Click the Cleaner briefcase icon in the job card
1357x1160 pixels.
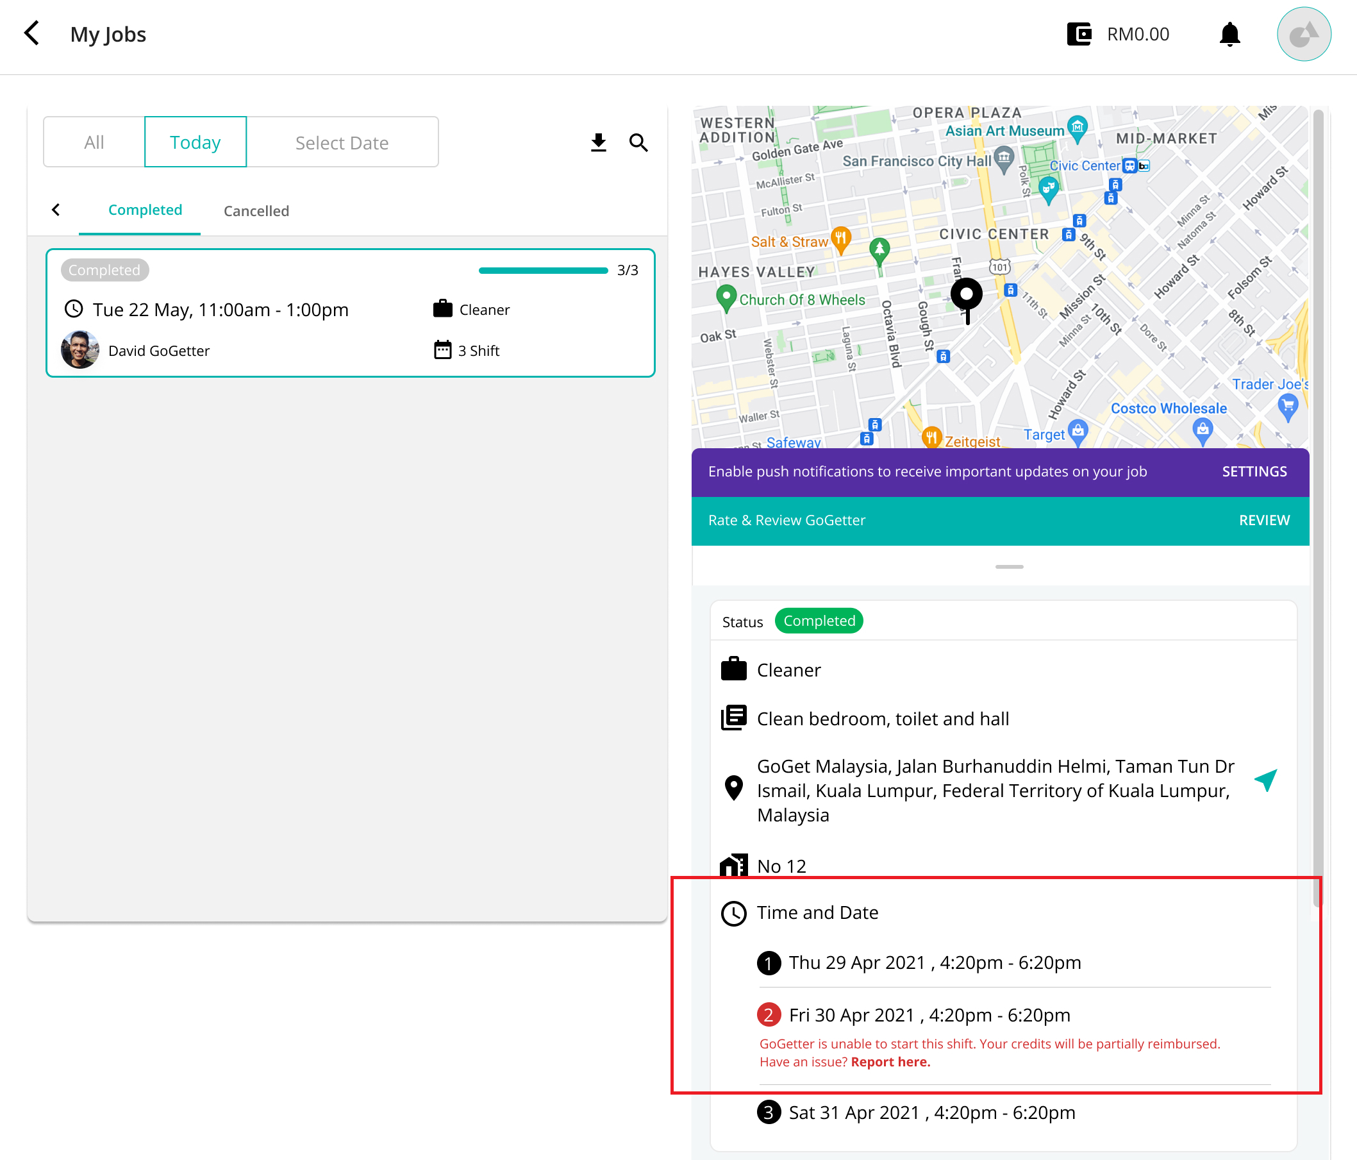[443, 308]
